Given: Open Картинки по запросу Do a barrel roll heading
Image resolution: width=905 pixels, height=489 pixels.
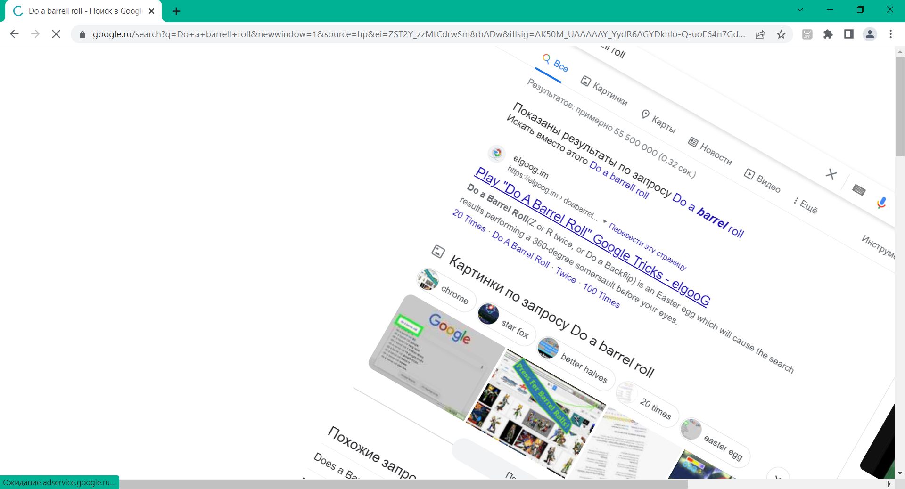Looking at the screenshot, I should point(551,317).
